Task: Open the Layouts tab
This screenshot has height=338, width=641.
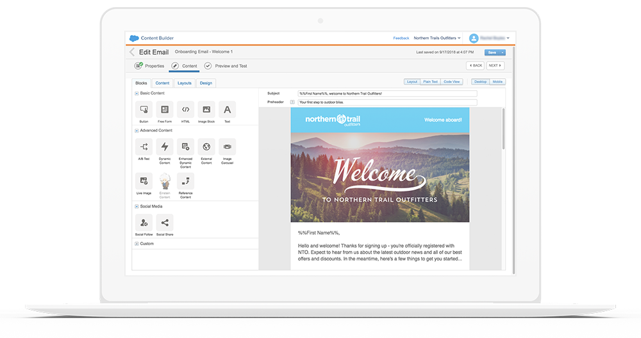Action: pyautogui.click(x=185, y=83)
